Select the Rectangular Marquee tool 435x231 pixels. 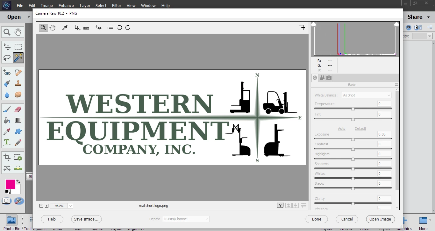click(18, 47)
